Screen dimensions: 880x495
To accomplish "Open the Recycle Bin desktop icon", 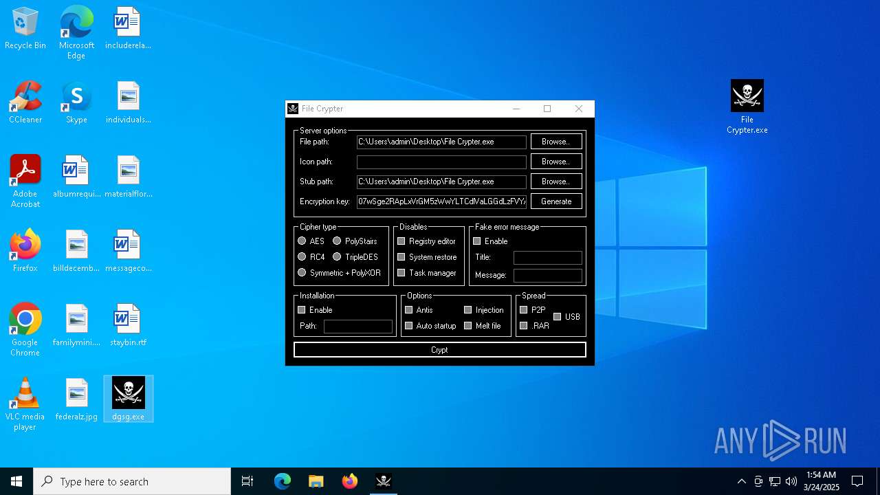I will tap(25, 29).
